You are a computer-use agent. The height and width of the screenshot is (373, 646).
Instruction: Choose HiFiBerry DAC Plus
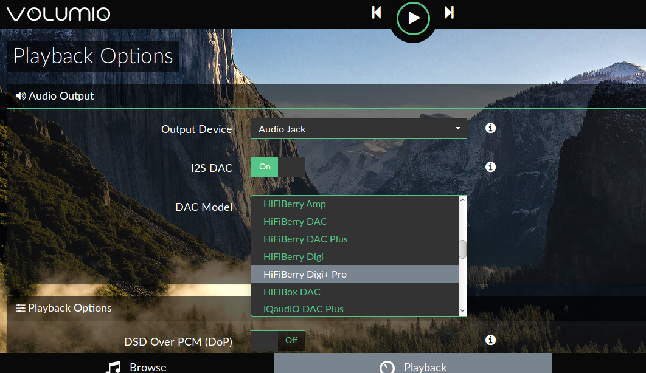pos(355,239)
